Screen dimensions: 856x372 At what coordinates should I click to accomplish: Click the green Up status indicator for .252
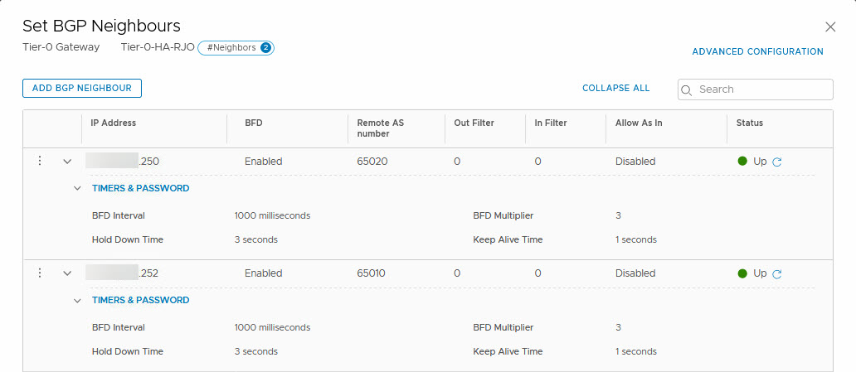coord(742,273)
